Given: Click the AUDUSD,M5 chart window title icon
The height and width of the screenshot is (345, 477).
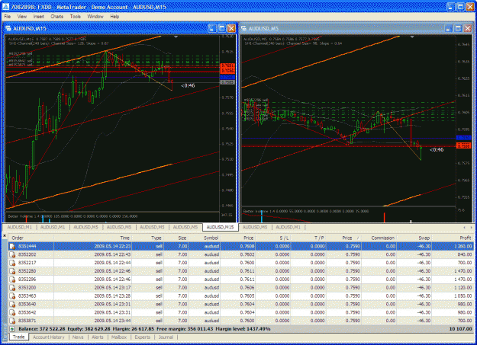Looking at the screenshot, I should [243, 28].
